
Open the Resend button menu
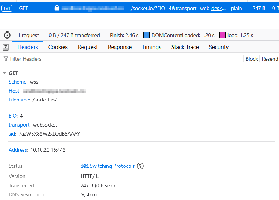270,59
